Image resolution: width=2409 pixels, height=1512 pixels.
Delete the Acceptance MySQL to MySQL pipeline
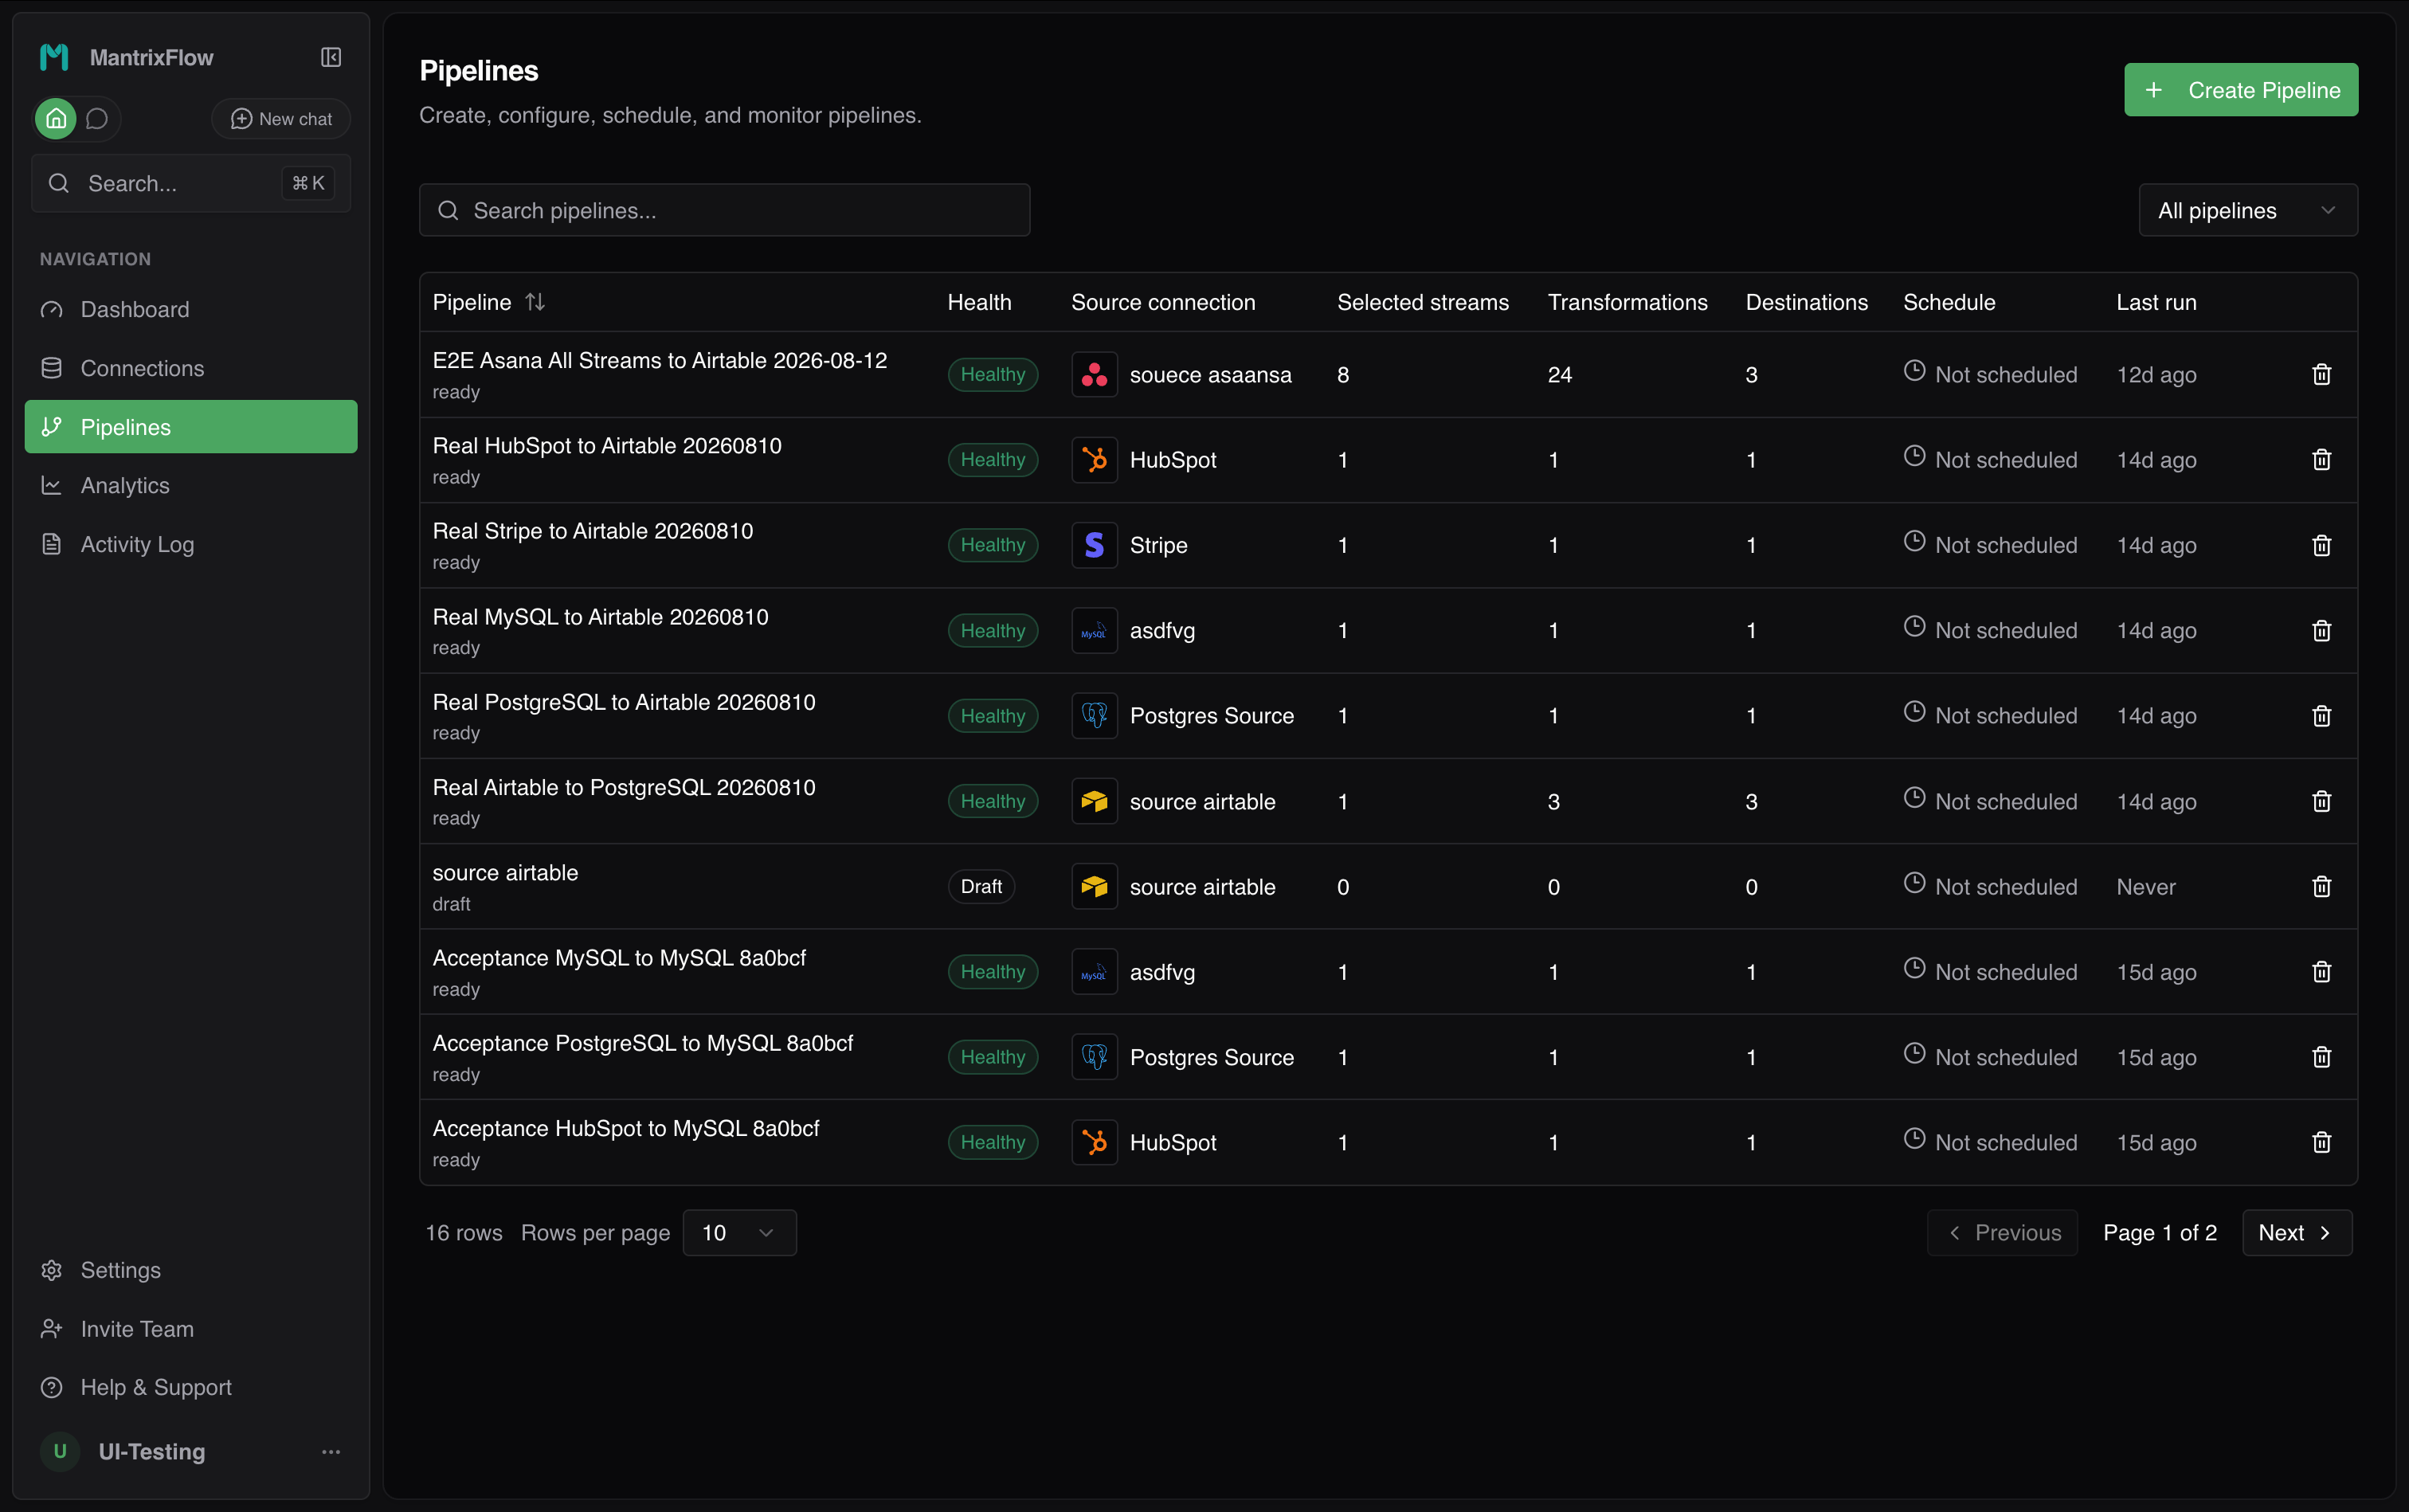pos(2321,972)
